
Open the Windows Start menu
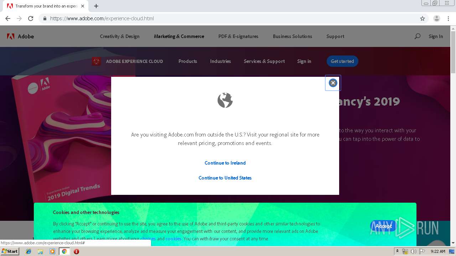pyautogui.click(x=10, y=251)
